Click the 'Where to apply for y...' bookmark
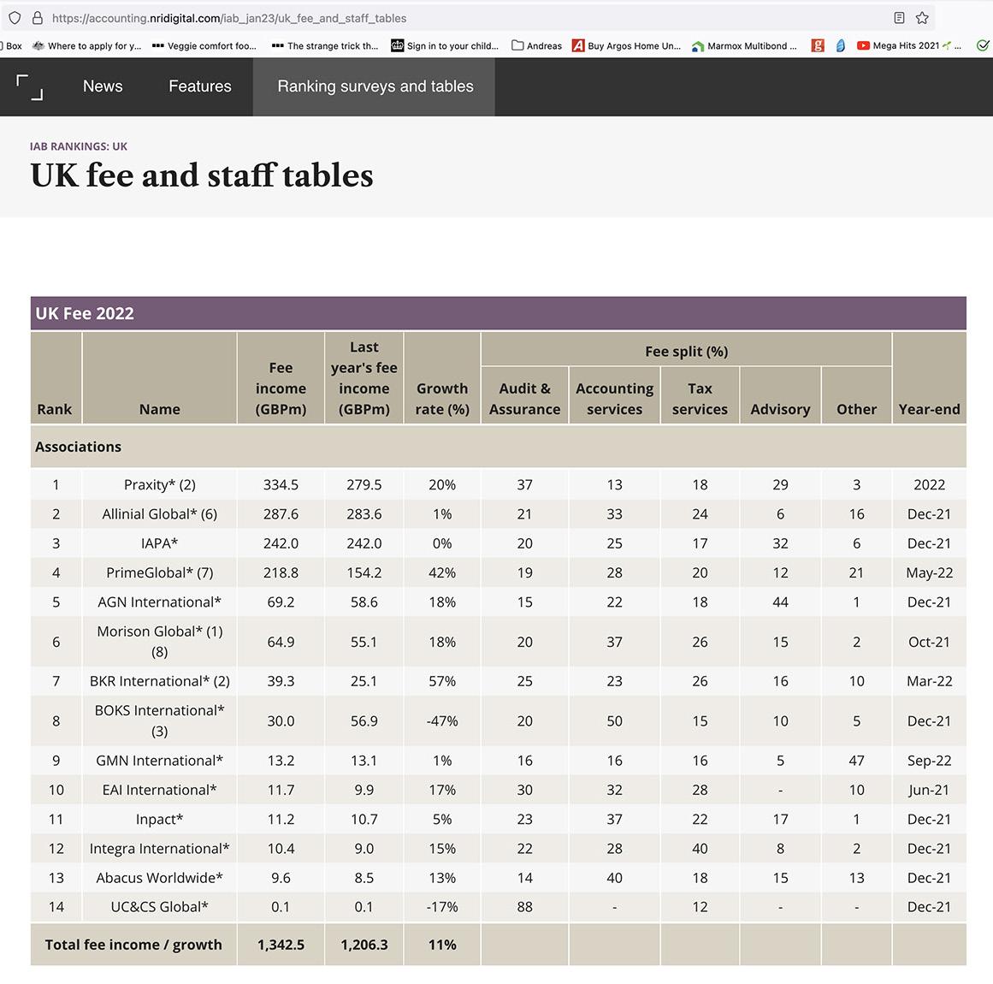This screenshot has height=984, width=993. click(x=86, y=46)
